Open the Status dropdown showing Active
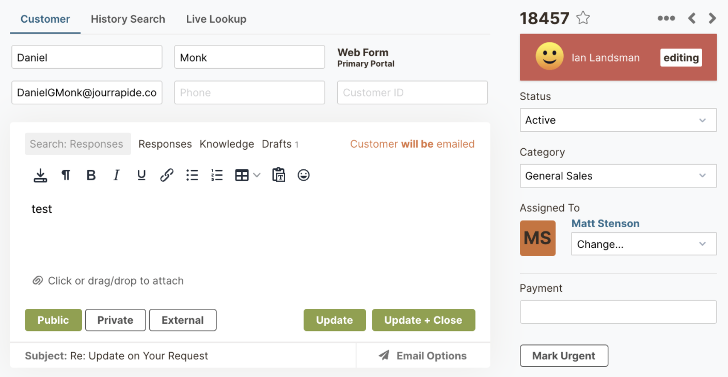Viewport: 728px width, 377px height. (x=618, y=120)
